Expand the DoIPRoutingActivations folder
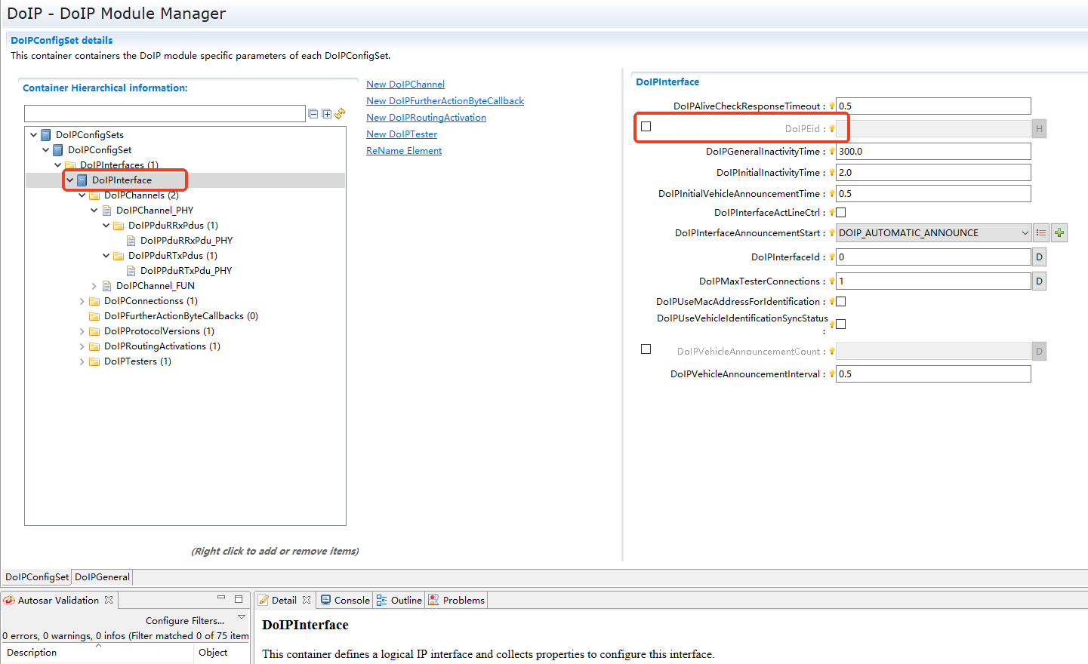 pyautogui.click(x=82, y=346)
